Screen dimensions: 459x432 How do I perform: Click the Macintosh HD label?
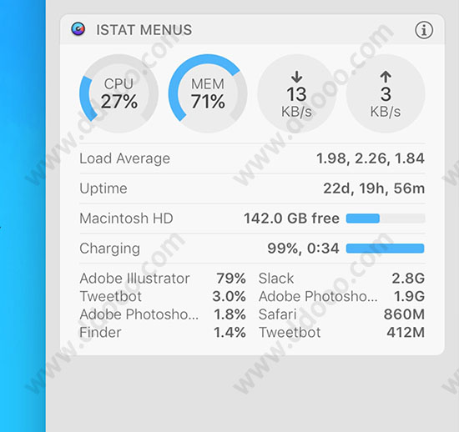126,219
